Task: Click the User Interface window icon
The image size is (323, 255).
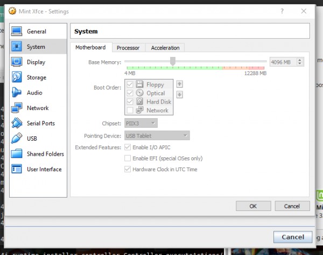Action: pyautogui.click(x=17, y=169)
